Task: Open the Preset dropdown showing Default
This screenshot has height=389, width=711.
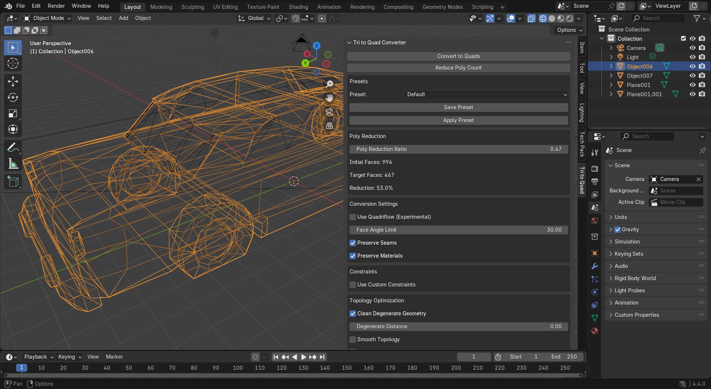Action: point(485,94)
